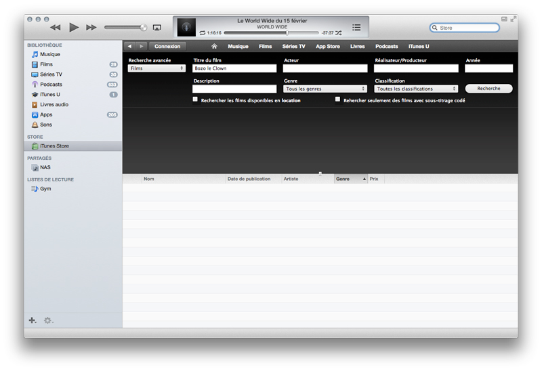Click the split pane resize handle
542x371 pixels.
tap(320, 173)
